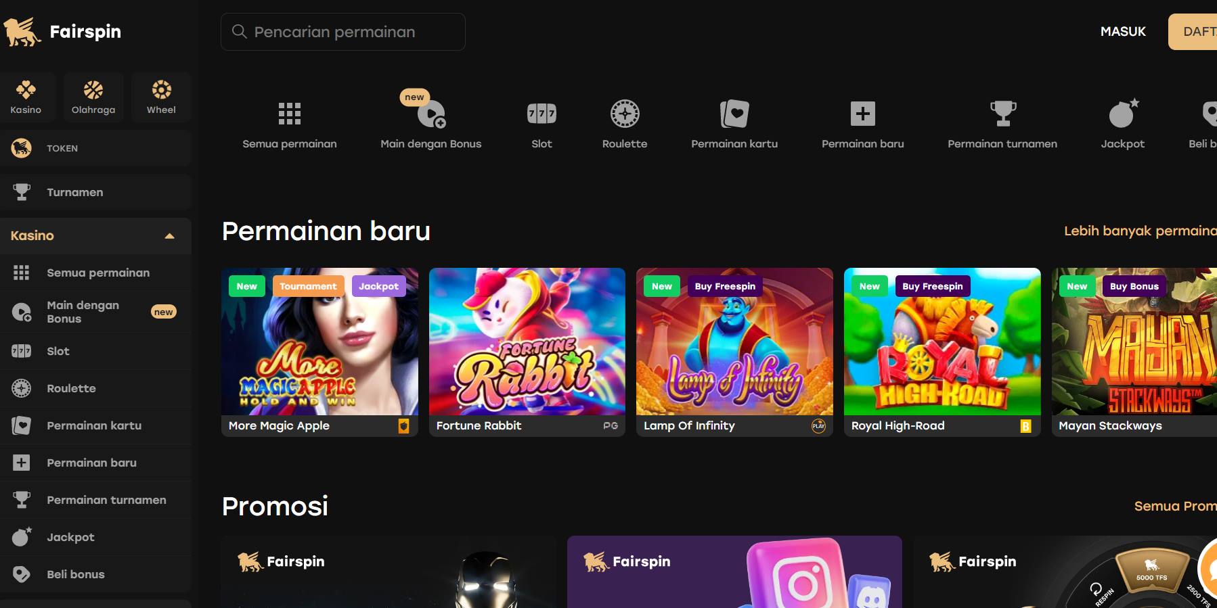Click the provider icon on Royal High-Road
Viewport: 1217px width, 608px height.
point(1025,426)
